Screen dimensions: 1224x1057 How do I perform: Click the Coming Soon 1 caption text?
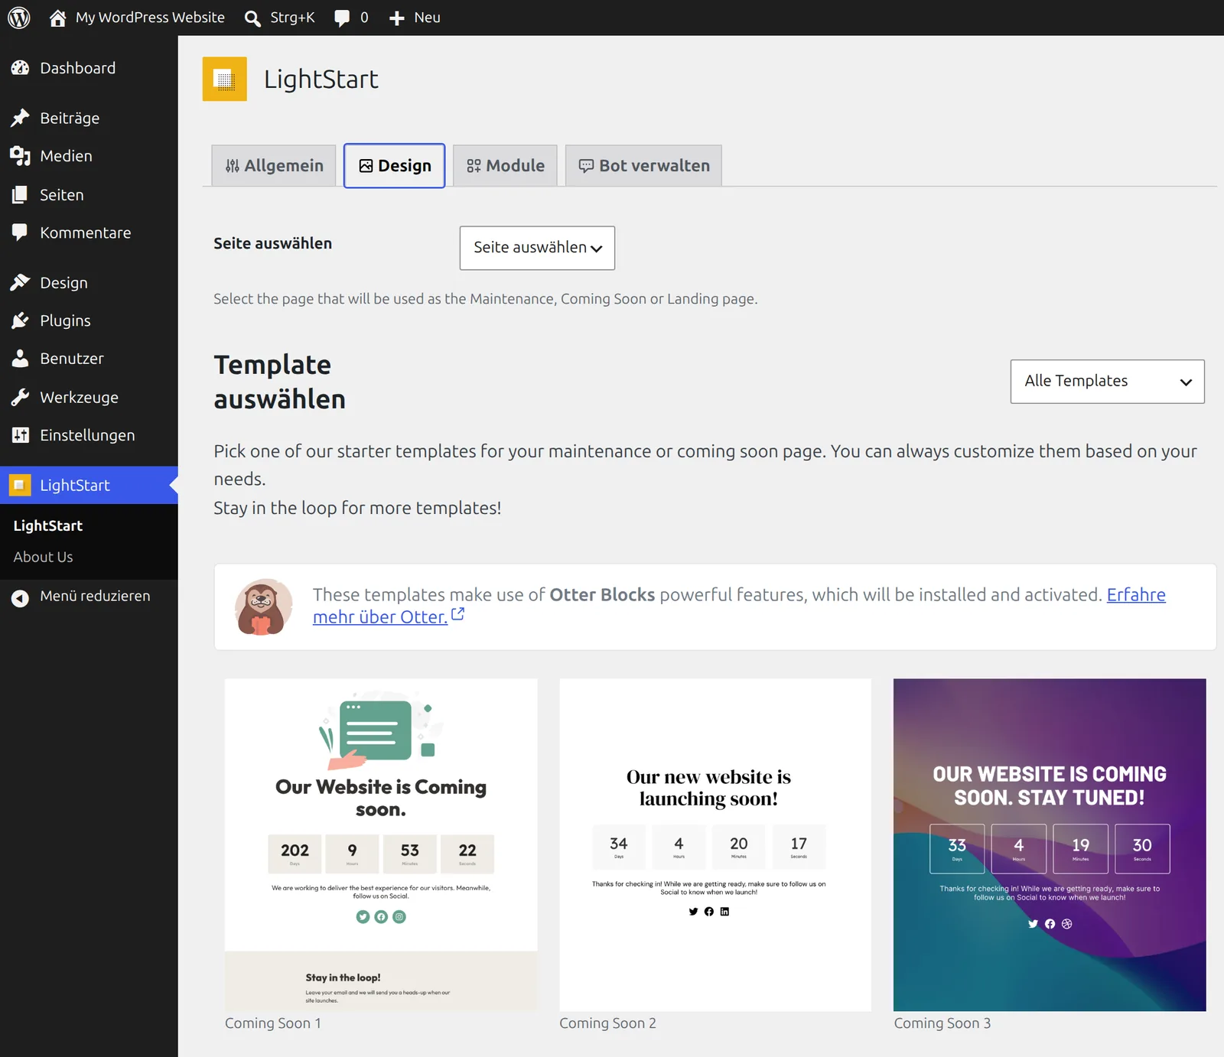(x=273, y=1023)
